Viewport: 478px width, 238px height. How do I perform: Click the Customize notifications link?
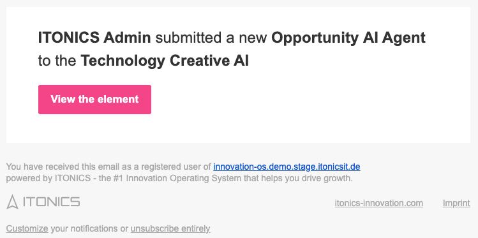pyautogui.click(x=27, y=228)
